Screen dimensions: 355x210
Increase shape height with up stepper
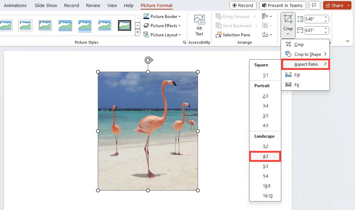pyautogui.click(x=326, y=17)
